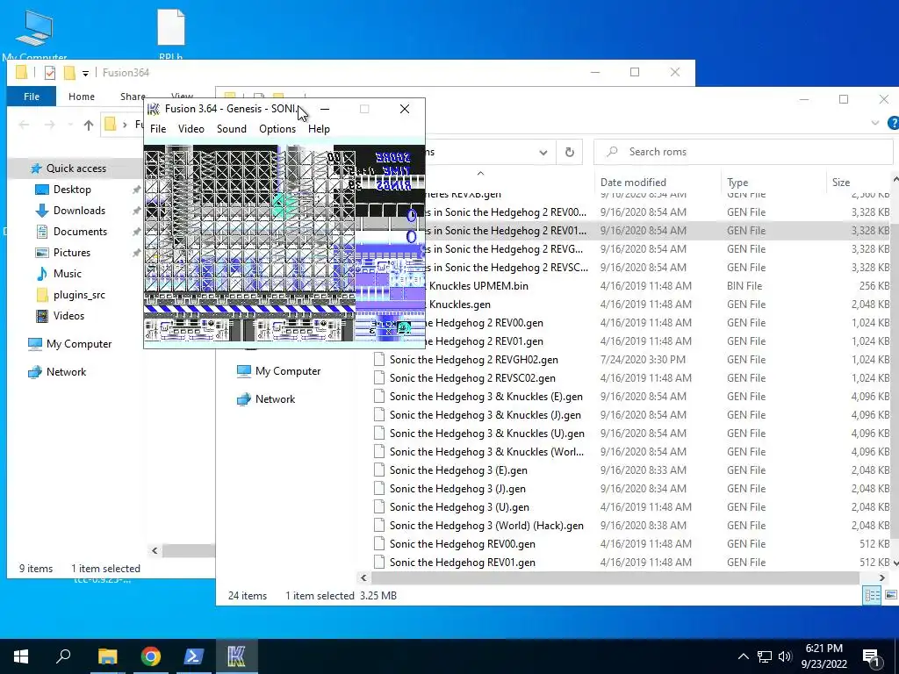This screenshot has height=674, width=899.
Task: Open the Fusion Options menu
Action: pos(277,129)
